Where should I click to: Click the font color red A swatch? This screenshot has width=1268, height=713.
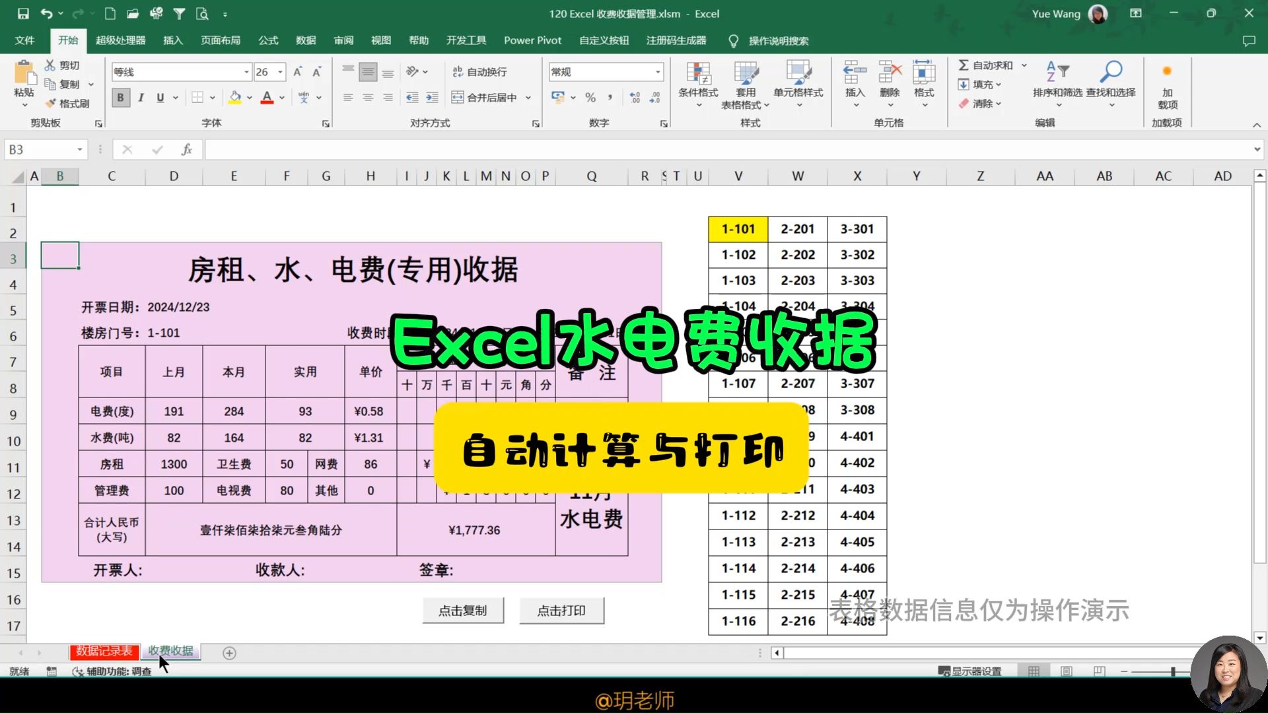[267, 98]
